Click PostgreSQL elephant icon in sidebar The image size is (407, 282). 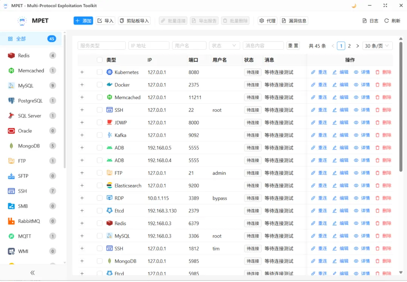click(11, 101)
